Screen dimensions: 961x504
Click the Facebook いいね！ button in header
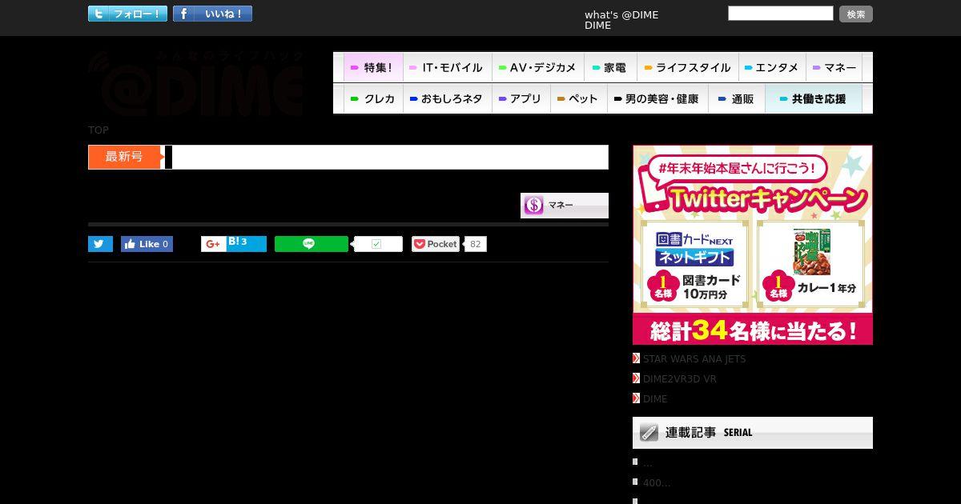[212, 14]
